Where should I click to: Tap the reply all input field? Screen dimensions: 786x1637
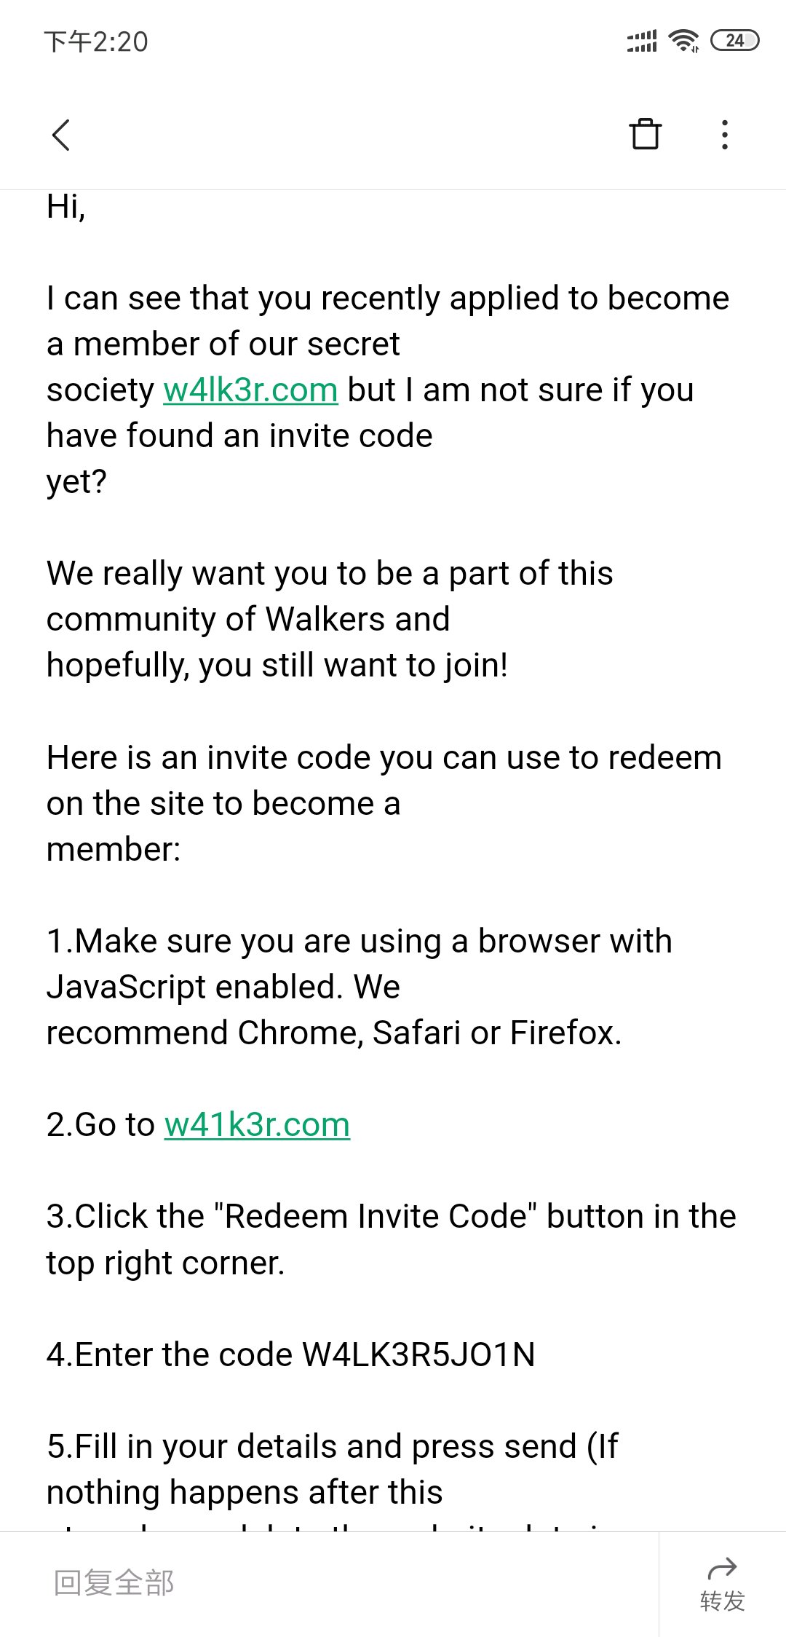coord(327,1583)
